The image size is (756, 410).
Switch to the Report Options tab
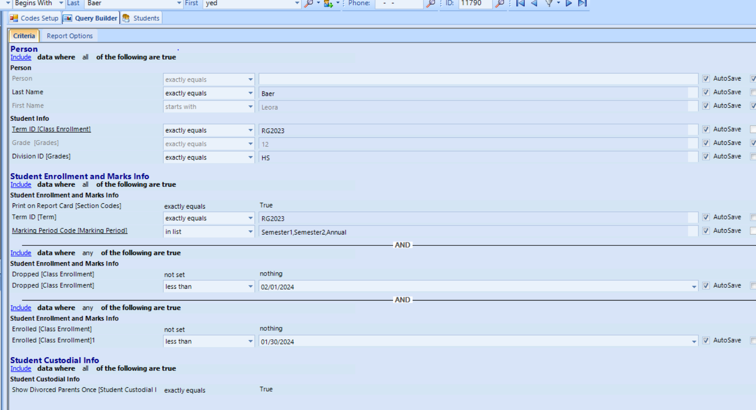pyautogui.click(x=70, y=36)
